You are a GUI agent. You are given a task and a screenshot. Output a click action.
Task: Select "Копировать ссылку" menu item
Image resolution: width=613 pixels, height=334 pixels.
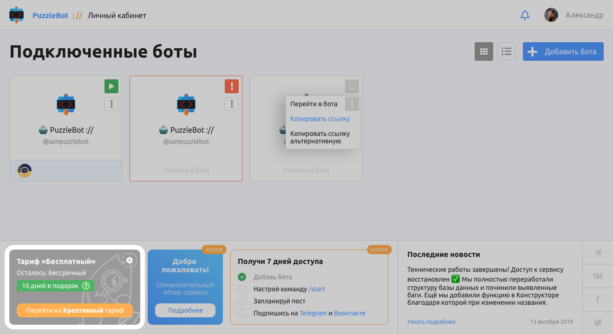click(x=320, y=119)
